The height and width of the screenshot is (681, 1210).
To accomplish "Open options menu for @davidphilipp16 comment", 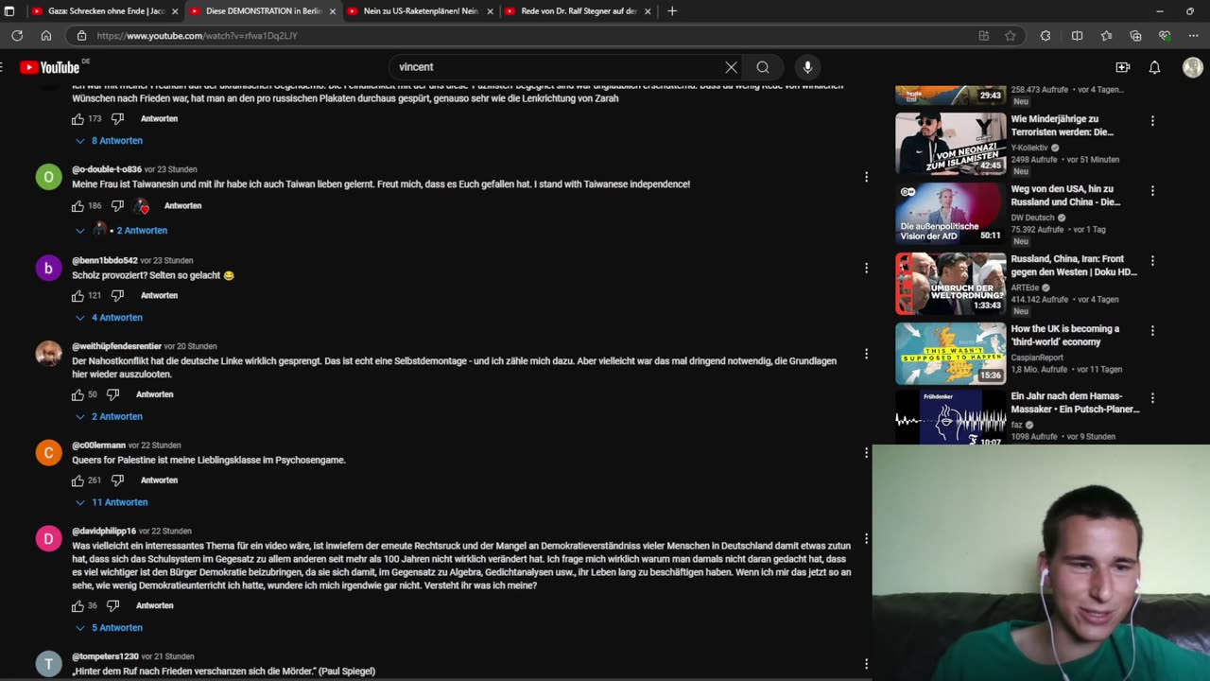I will 866,538.
